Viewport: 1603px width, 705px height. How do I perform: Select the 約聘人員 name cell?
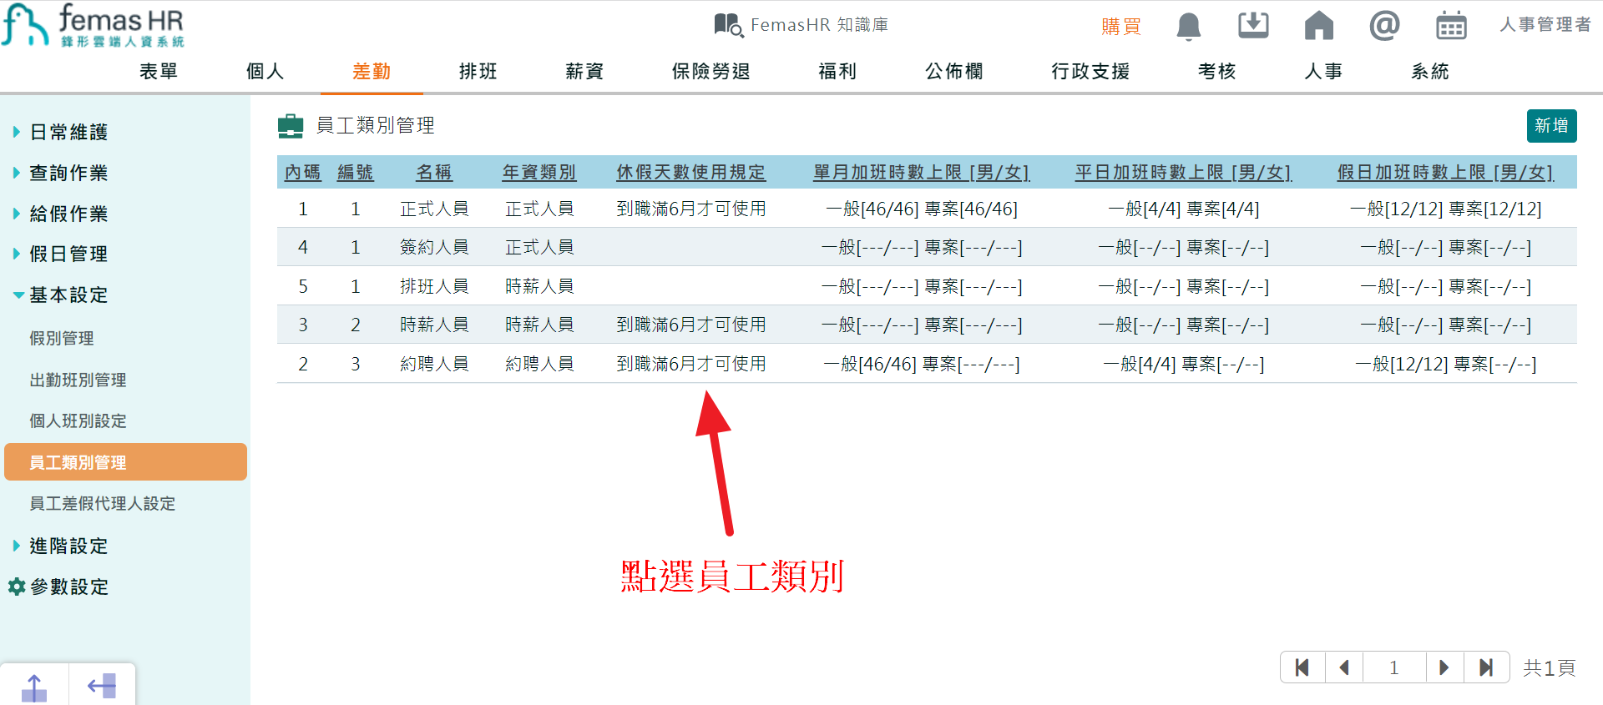click(x=434, y=364)
